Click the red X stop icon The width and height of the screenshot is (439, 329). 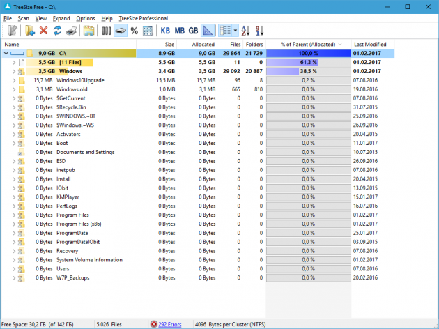(43, 31)
